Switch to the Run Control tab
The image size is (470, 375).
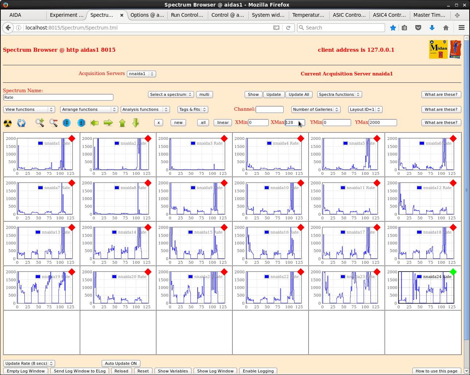point(187,15)
